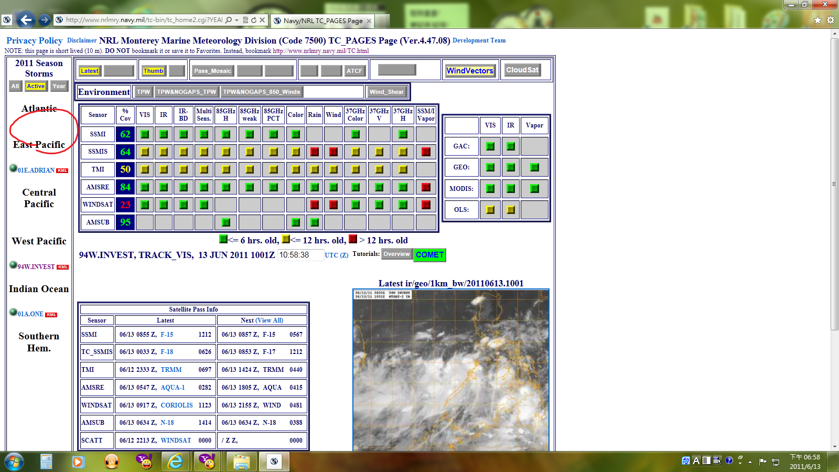Open the CORIOLIS satellite link in WINDSAT row

pyautogui.click(x=177, y=405)
